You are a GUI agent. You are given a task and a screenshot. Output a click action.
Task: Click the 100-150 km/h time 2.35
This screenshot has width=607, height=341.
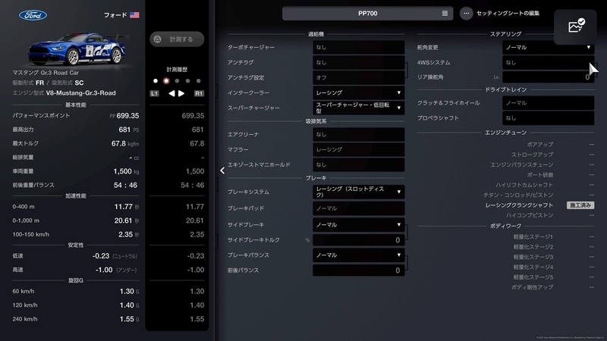(126, 235)
